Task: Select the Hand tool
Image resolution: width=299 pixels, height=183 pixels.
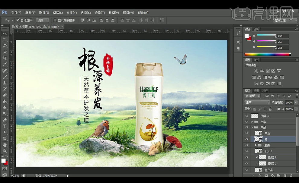Action: 5,145
